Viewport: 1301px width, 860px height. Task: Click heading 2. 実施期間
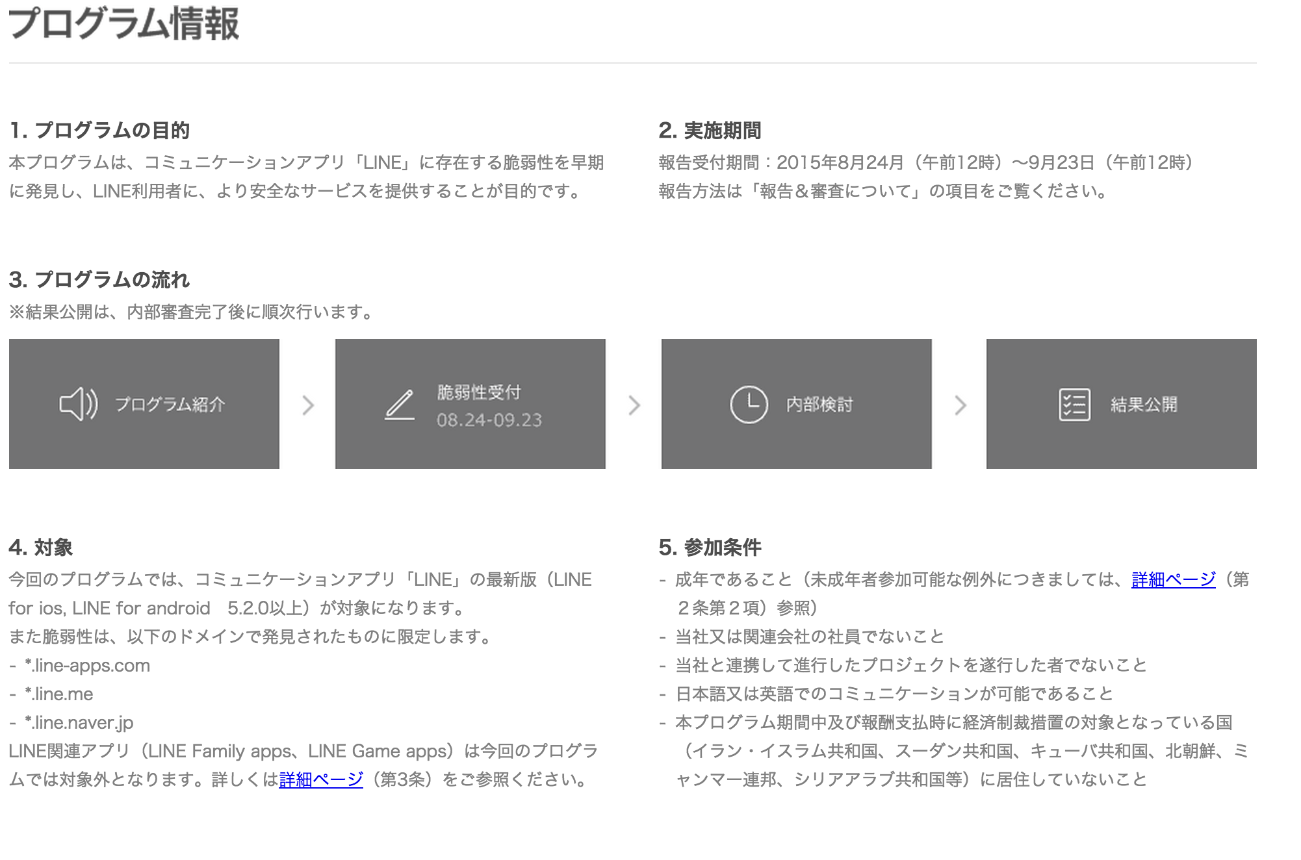(710, 130)
